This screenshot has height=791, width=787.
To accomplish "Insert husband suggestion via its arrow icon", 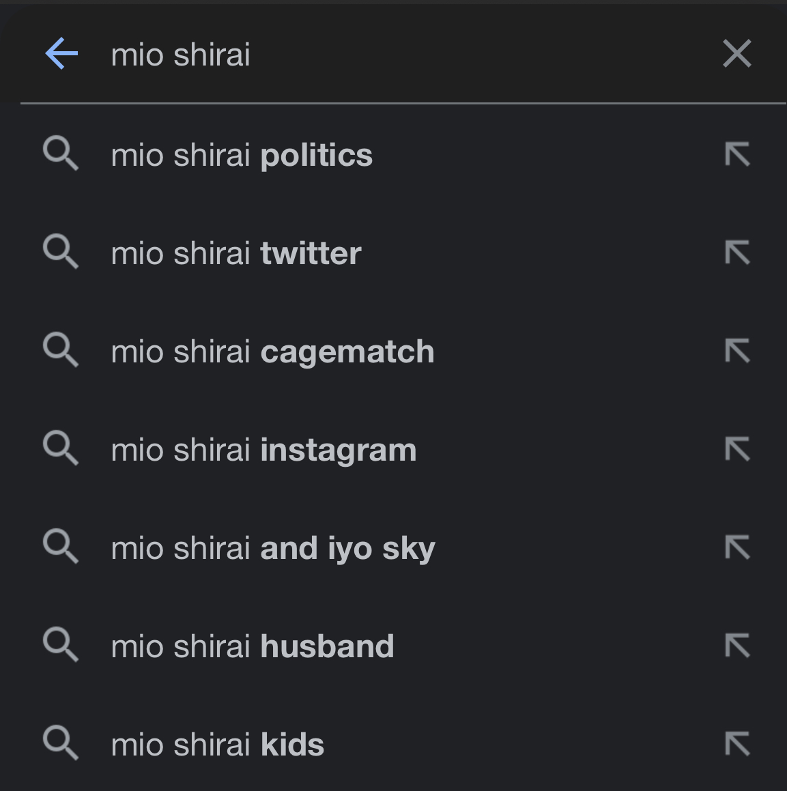I will click(x=737, y=646).
